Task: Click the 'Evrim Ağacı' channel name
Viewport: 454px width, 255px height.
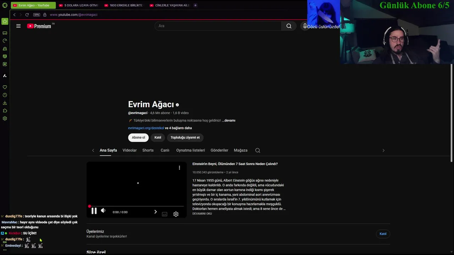Action: coord(151,104)
